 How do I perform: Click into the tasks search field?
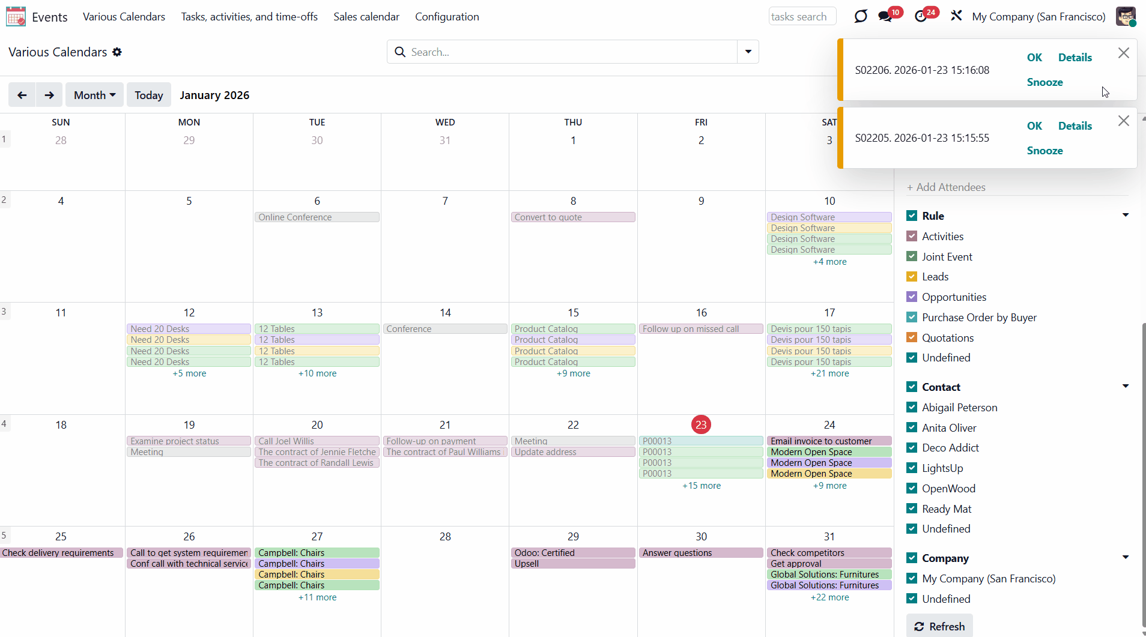[802, 17]
